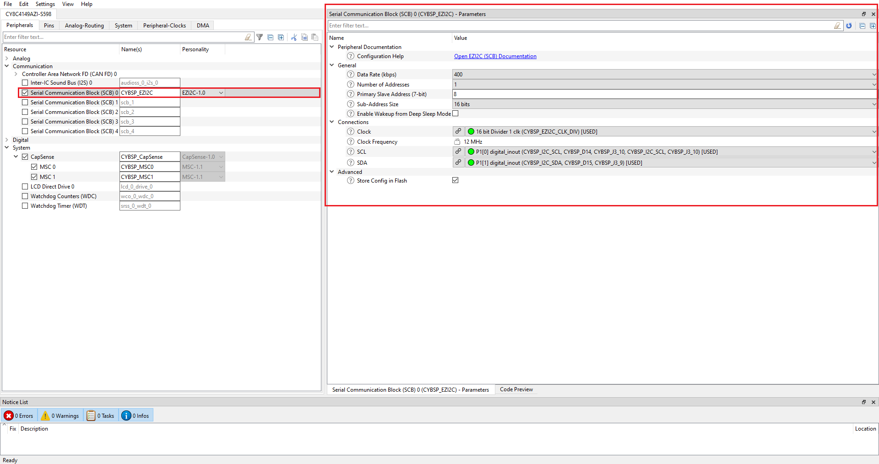Image resolution: width=879 pixels, height=464 pixels.
Task: Uncheck Store Config in Flash
Action: coord(456,180)
